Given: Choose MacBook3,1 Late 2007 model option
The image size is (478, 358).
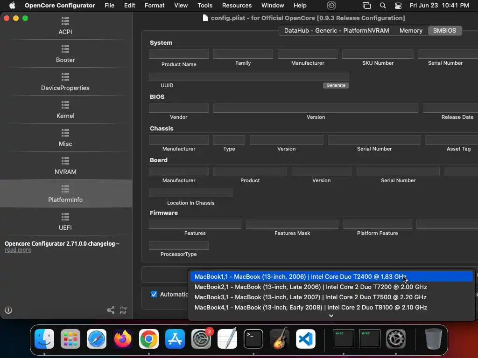Looking at the screenshot, I should (331, 297).
